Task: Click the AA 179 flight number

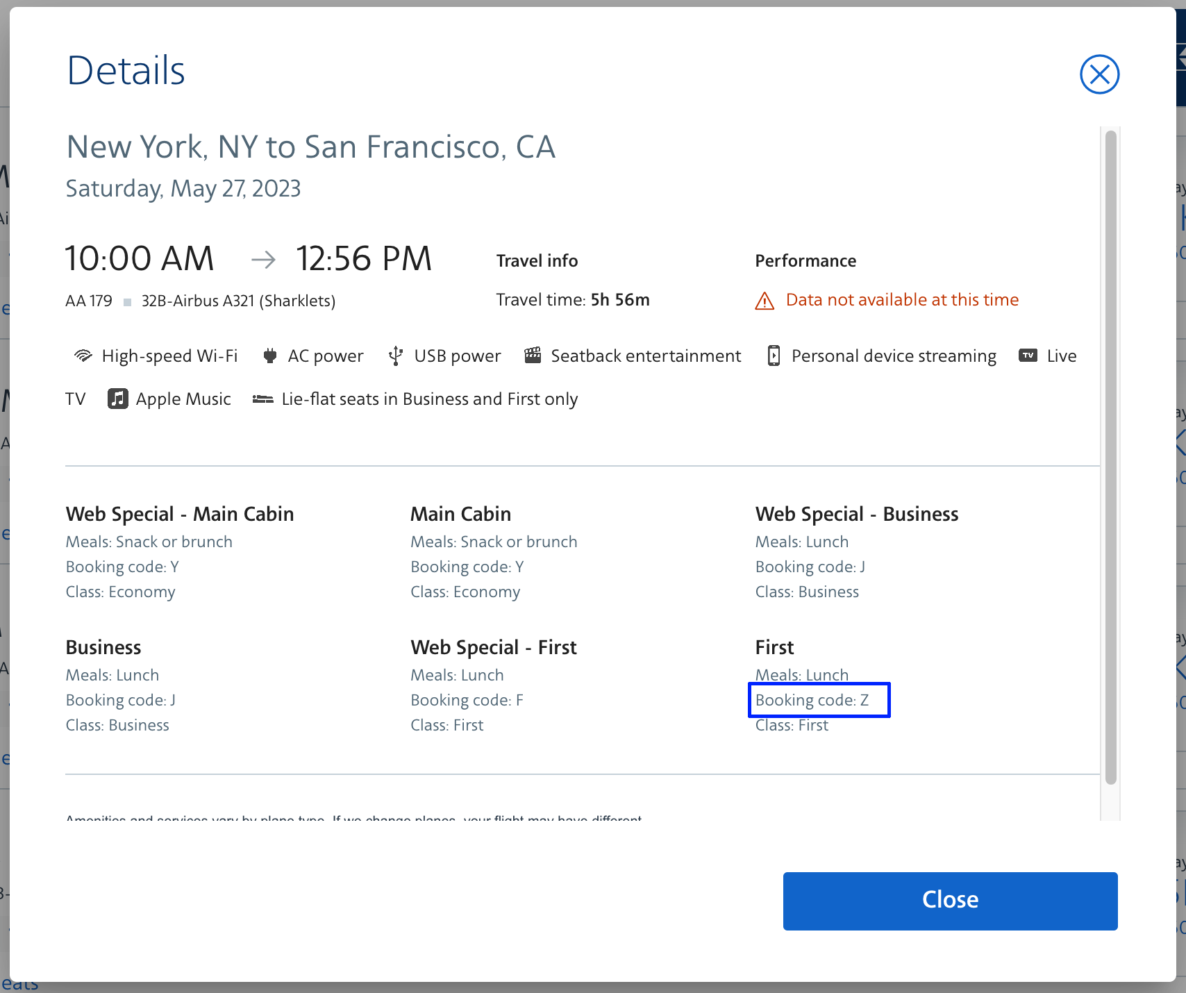Action: pos(89,301)
